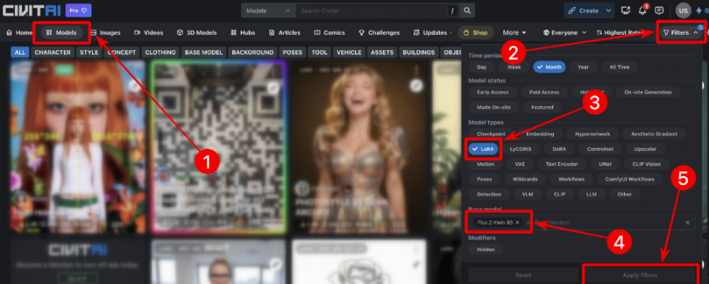
Task: Click the Create button
Action: coord(583,10)
